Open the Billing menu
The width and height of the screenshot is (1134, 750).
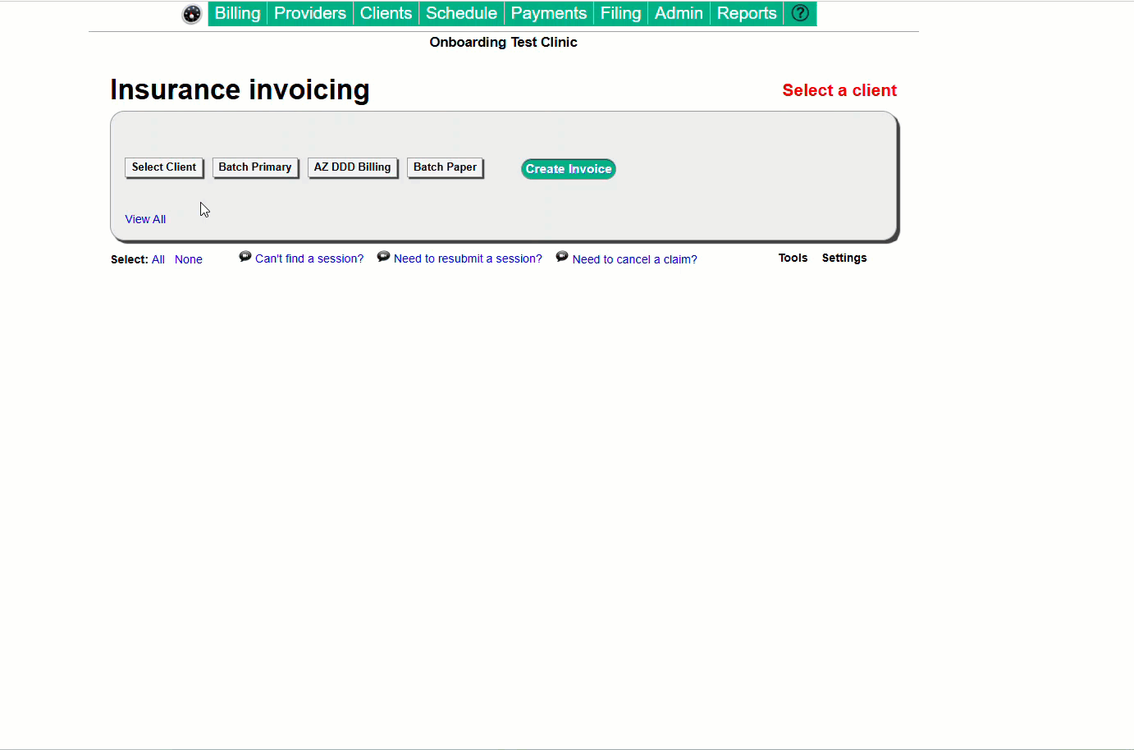pyautogui.click(x=237, y=13)
